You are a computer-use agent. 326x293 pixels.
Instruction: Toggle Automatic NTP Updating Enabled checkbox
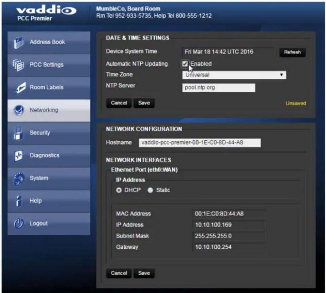tap(185, 64)
